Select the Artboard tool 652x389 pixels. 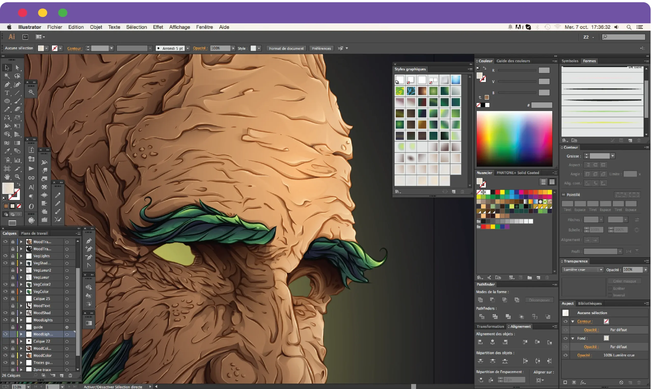click(x=7, y=168)
